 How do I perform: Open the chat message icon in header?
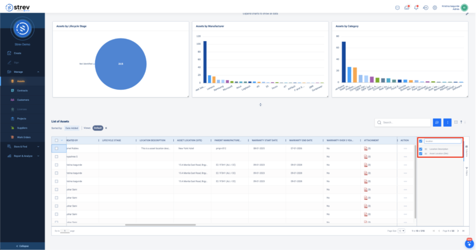coord(397,7)
